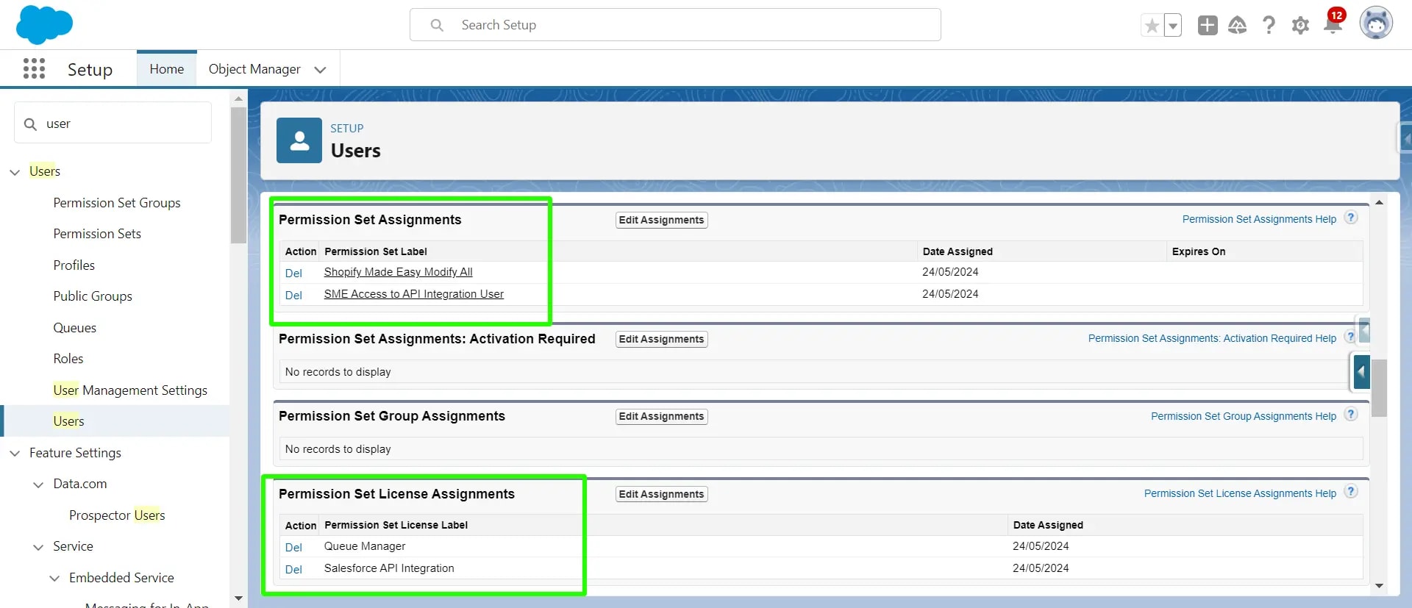Open the user profile avatar
1412x608 pixels.
tap(1375, 24)
